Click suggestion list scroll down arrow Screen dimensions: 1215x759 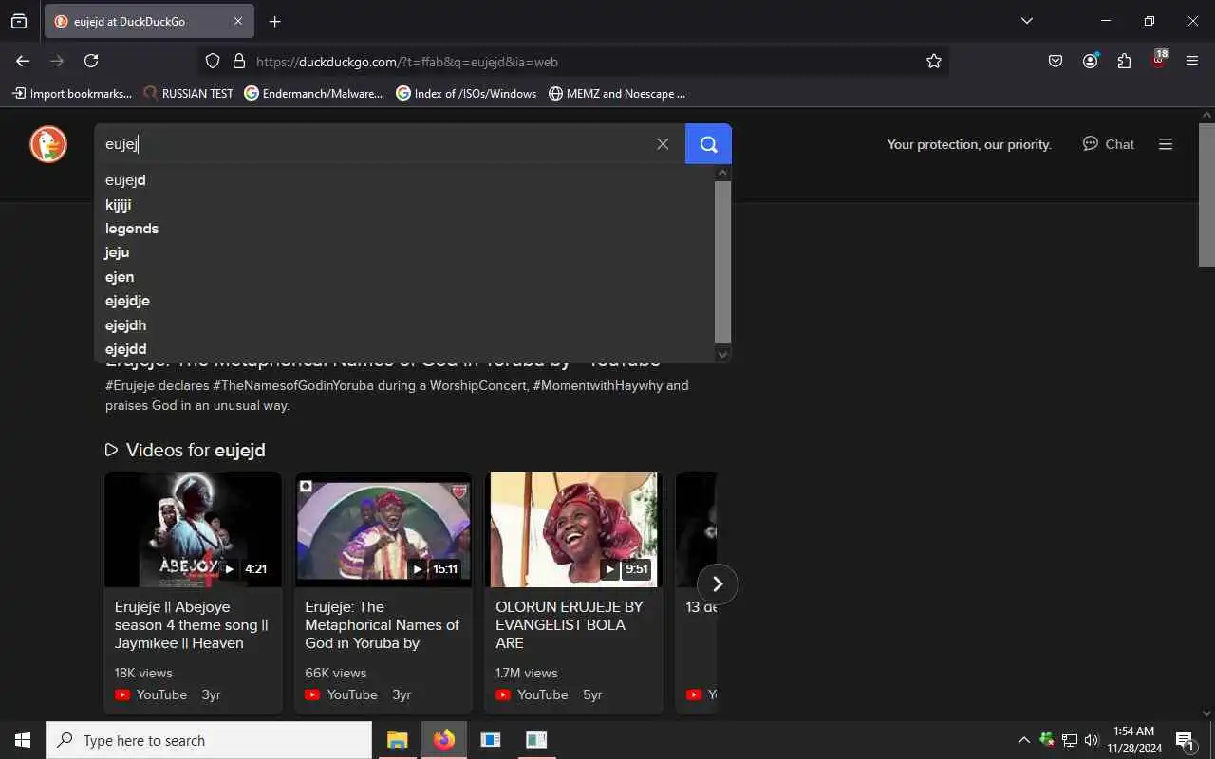tap(723, 354)
